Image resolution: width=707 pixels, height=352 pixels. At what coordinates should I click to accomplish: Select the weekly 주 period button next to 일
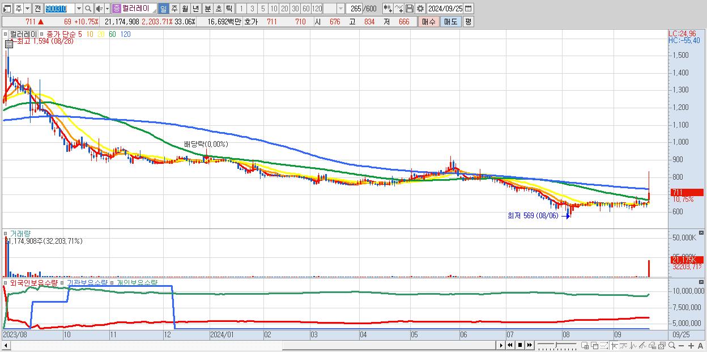(174, 9)
